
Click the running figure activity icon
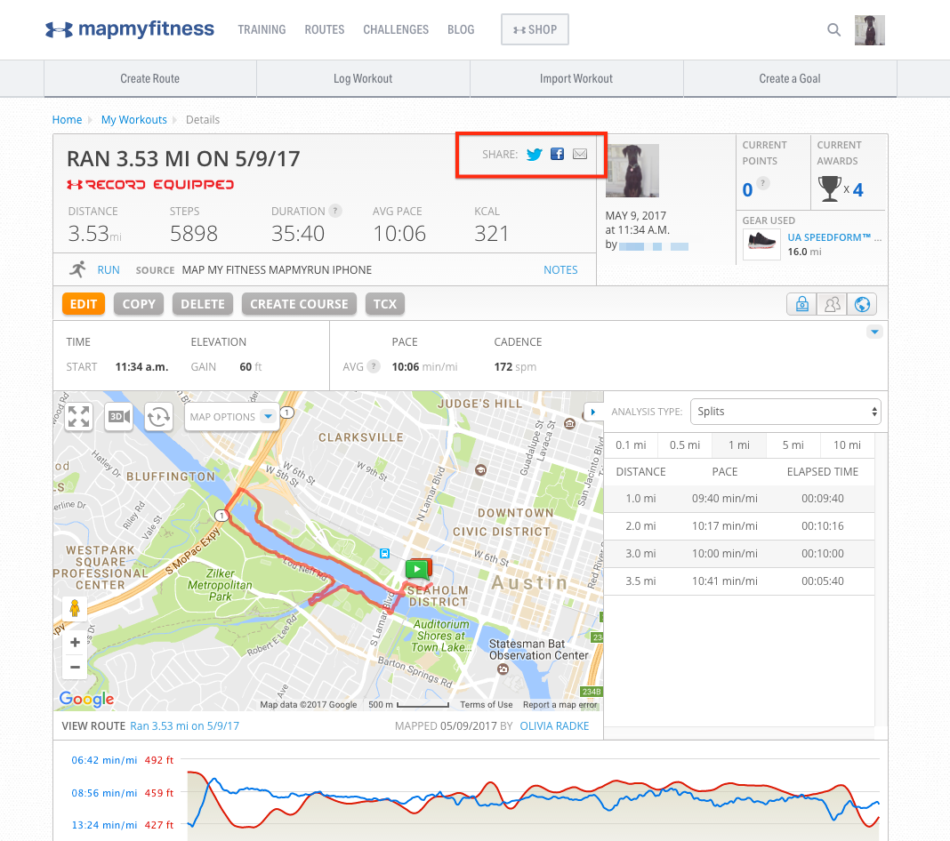pyautogui.click(x=77, y=269)
